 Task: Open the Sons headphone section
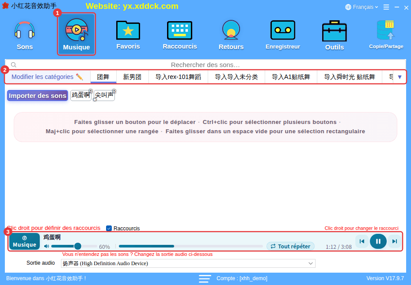tap(25, 35)
